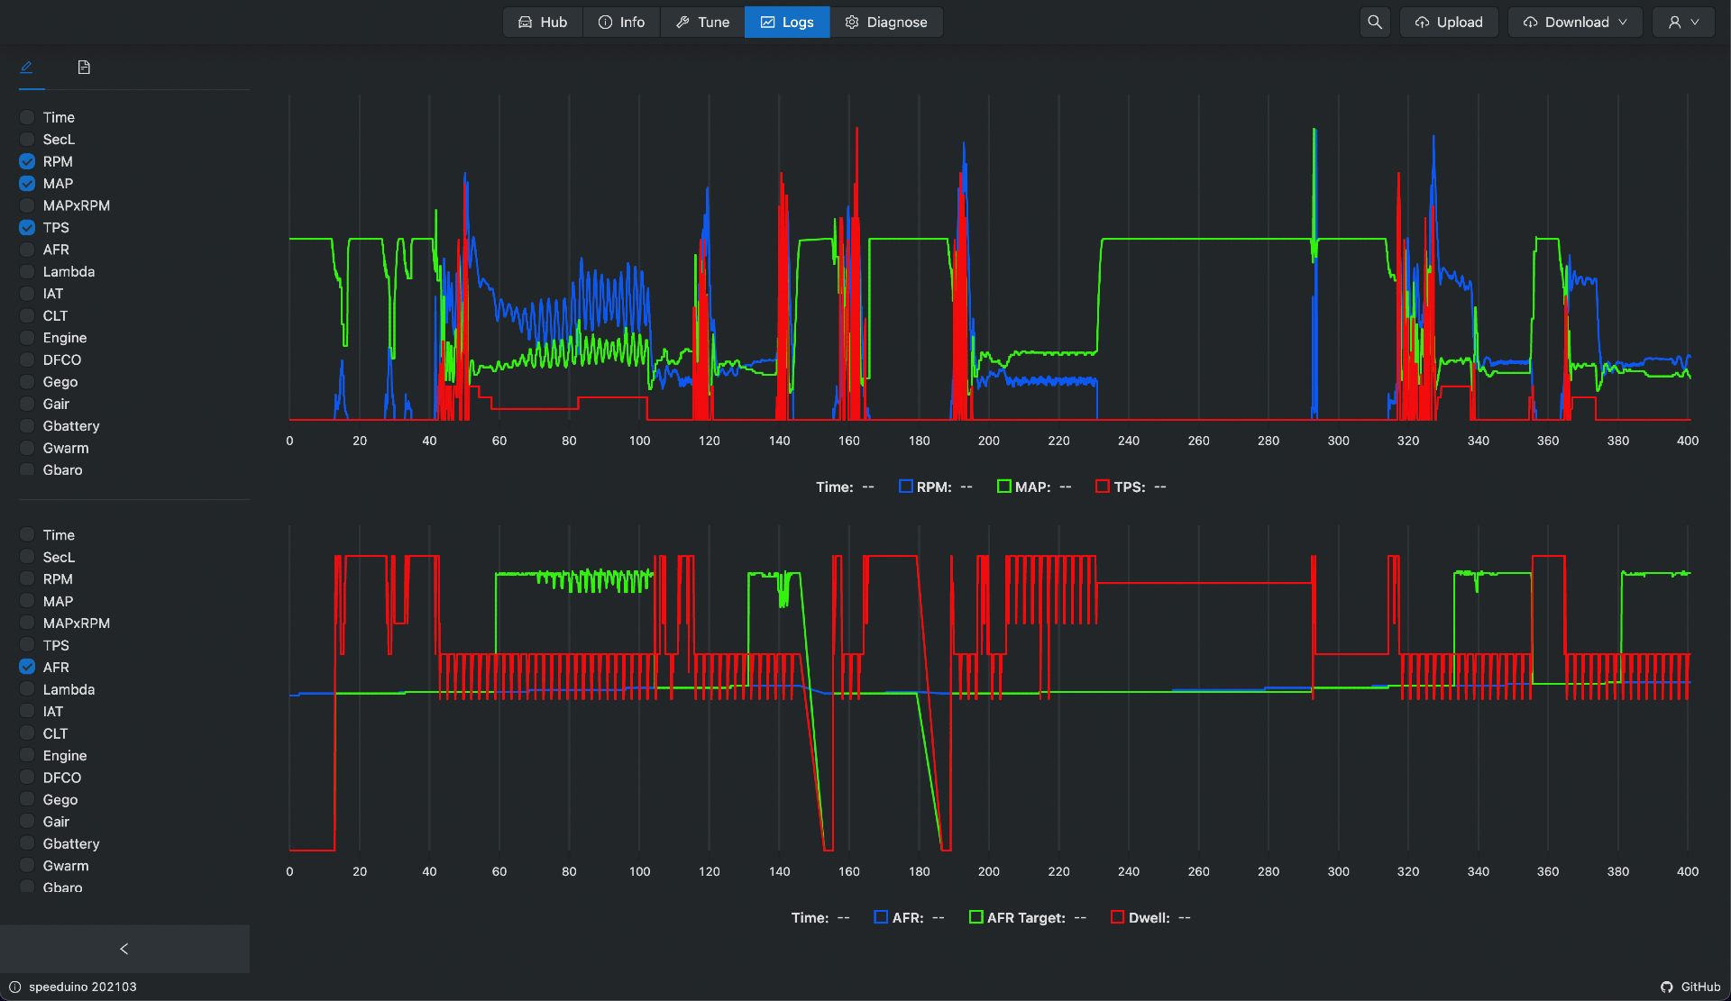Enable Lambda in bottom list
The width and height of the screenshot is (1731, 1001).
(27, 689)
